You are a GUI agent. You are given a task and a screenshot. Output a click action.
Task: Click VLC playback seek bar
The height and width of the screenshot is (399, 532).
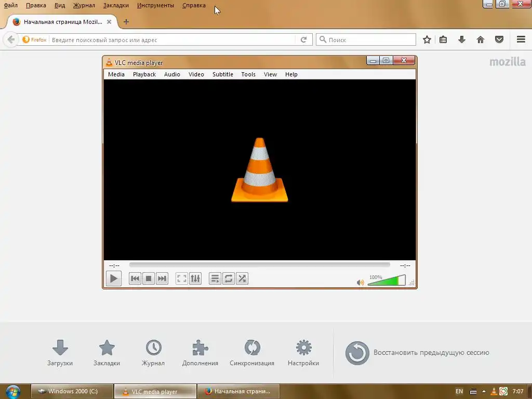pos(260,264)
